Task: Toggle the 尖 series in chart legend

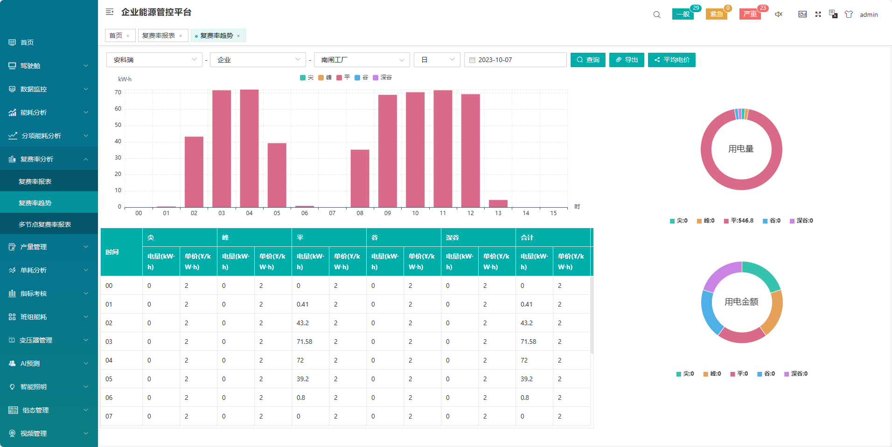Action: coord(307,77)
